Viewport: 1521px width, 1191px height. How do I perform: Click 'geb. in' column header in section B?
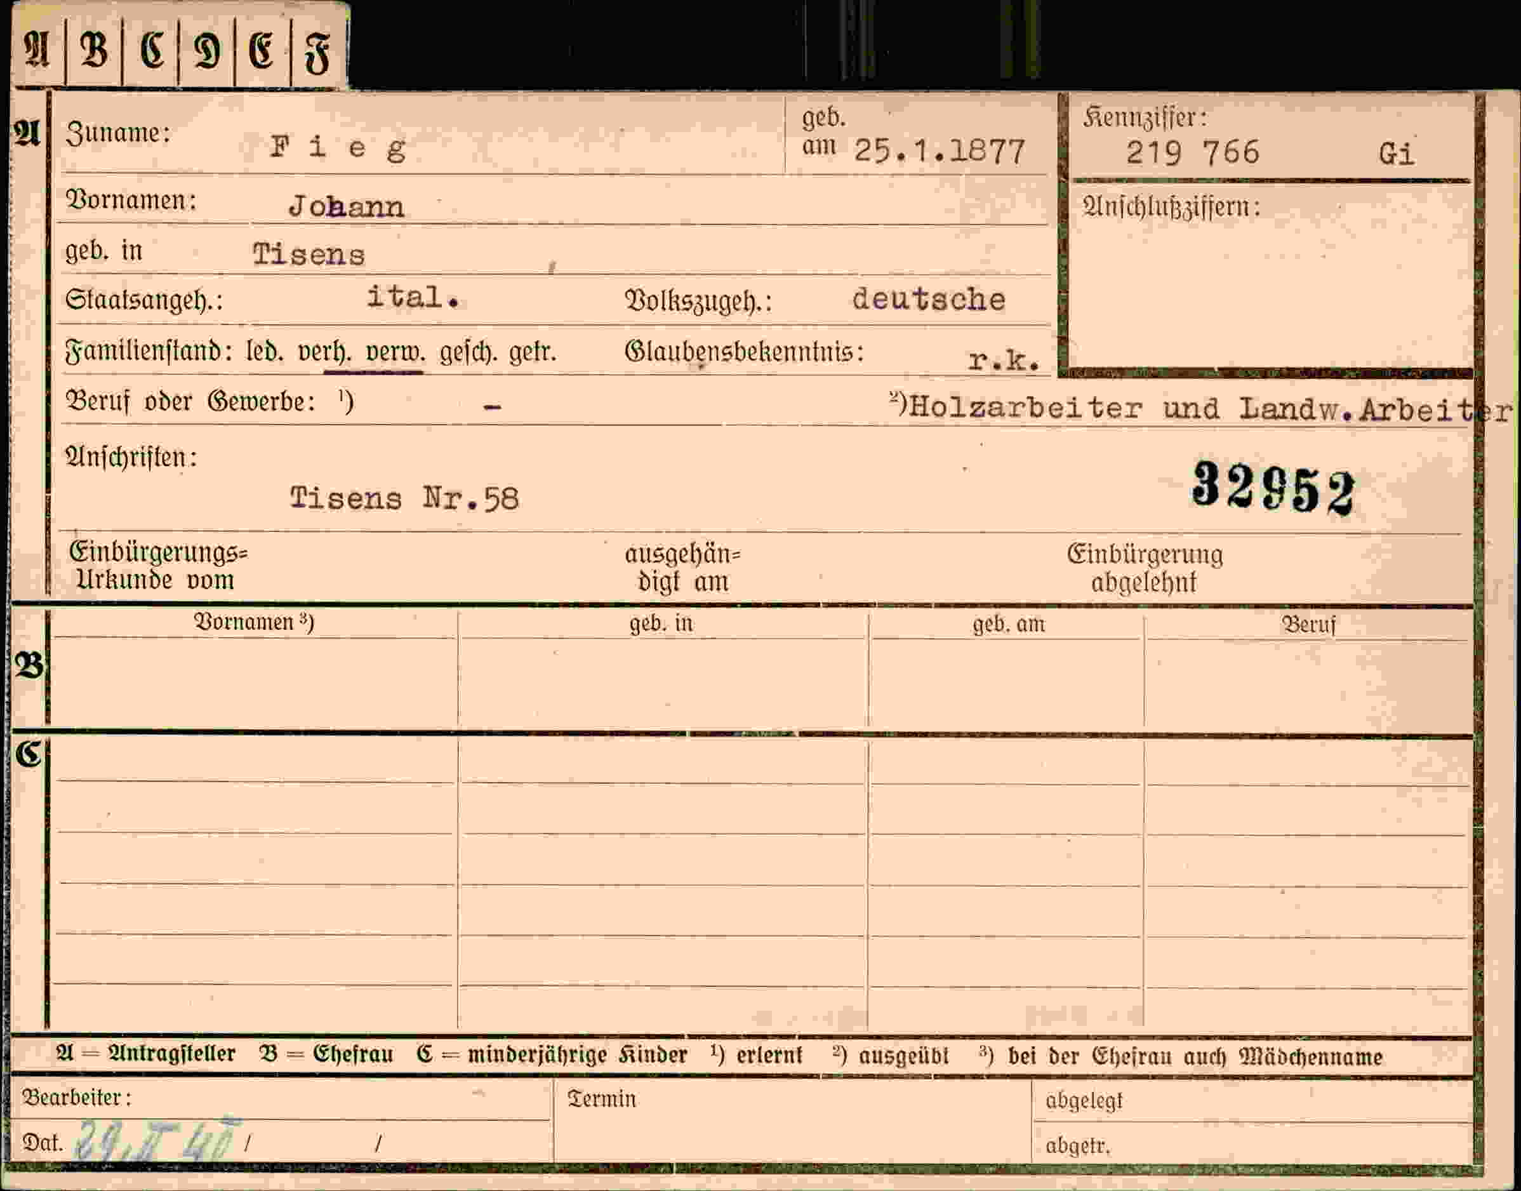coord(661,623)
